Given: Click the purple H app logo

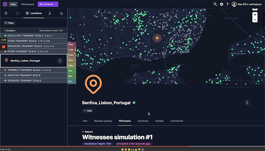Looking at the screenshot, I should pyautogui.click(x=5, y=4).
